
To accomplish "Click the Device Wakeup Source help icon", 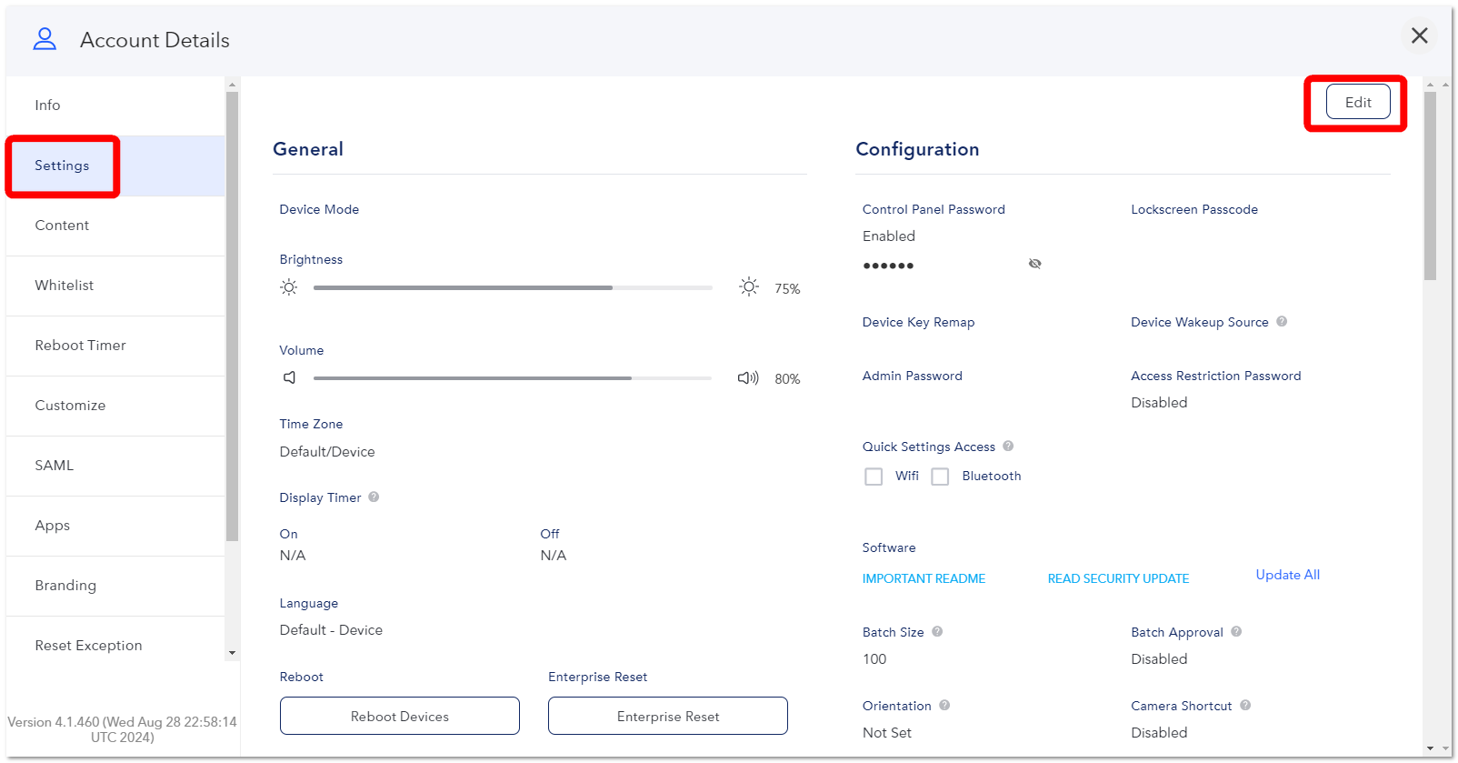I will point(1282,321).
